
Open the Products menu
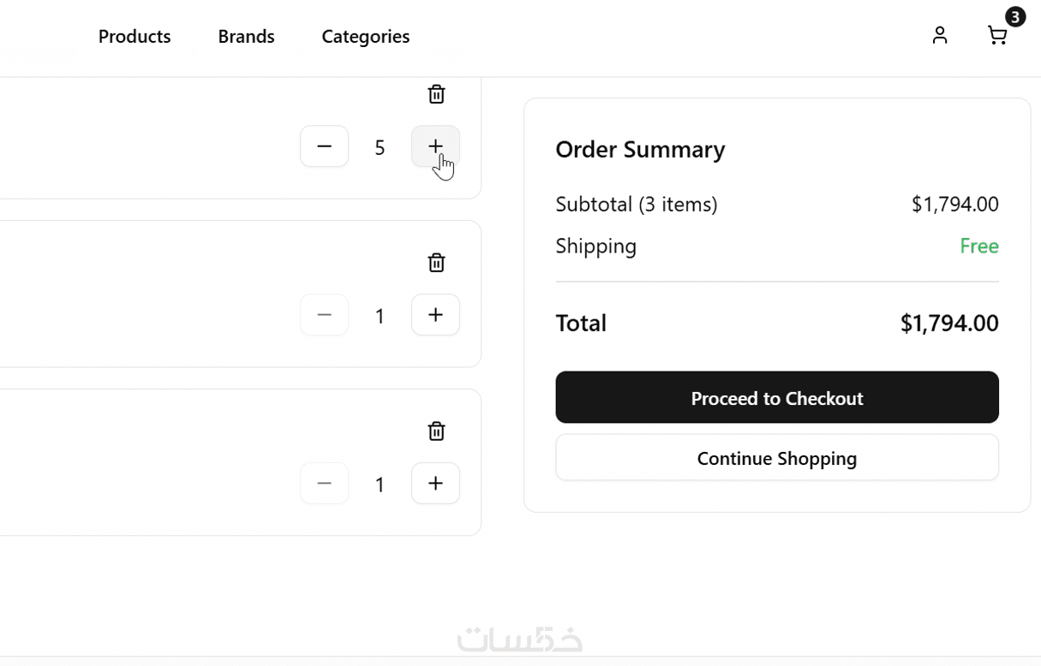(x=135, y=36)
